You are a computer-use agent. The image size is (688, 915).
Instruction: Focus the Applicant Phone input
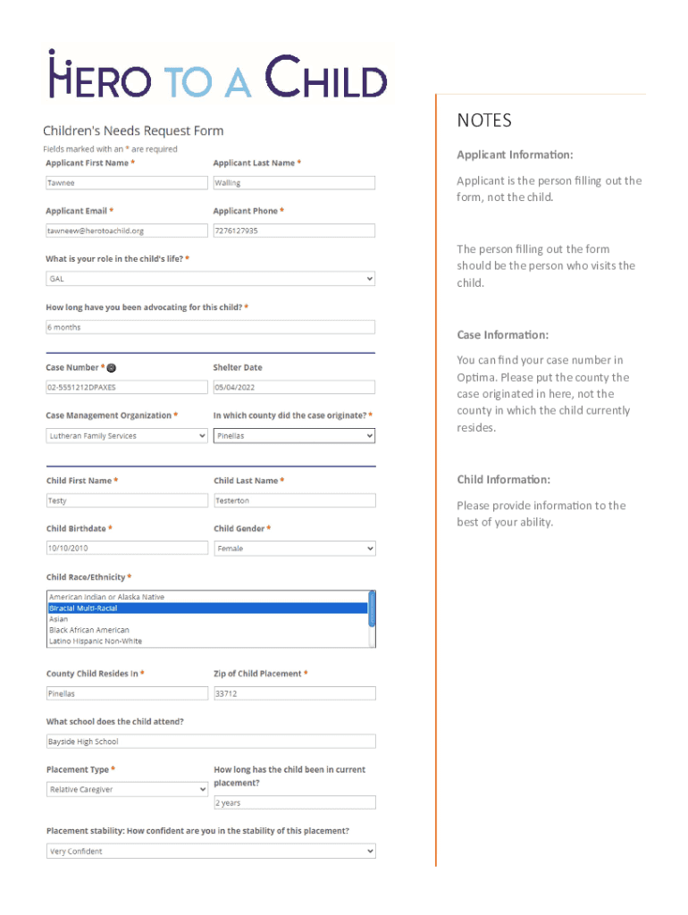point(294,231)
